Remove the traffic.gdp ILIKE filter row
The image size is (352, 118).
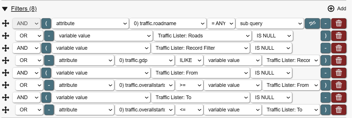pyautogui.click(x=339, y=60)
